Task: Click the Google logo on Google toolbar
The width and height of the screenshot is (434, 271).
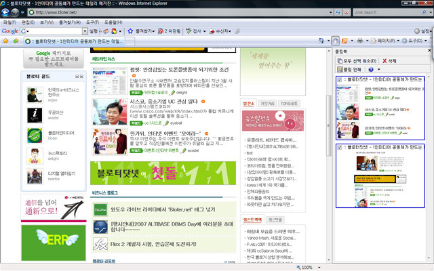Action: (x=10, y=31)
